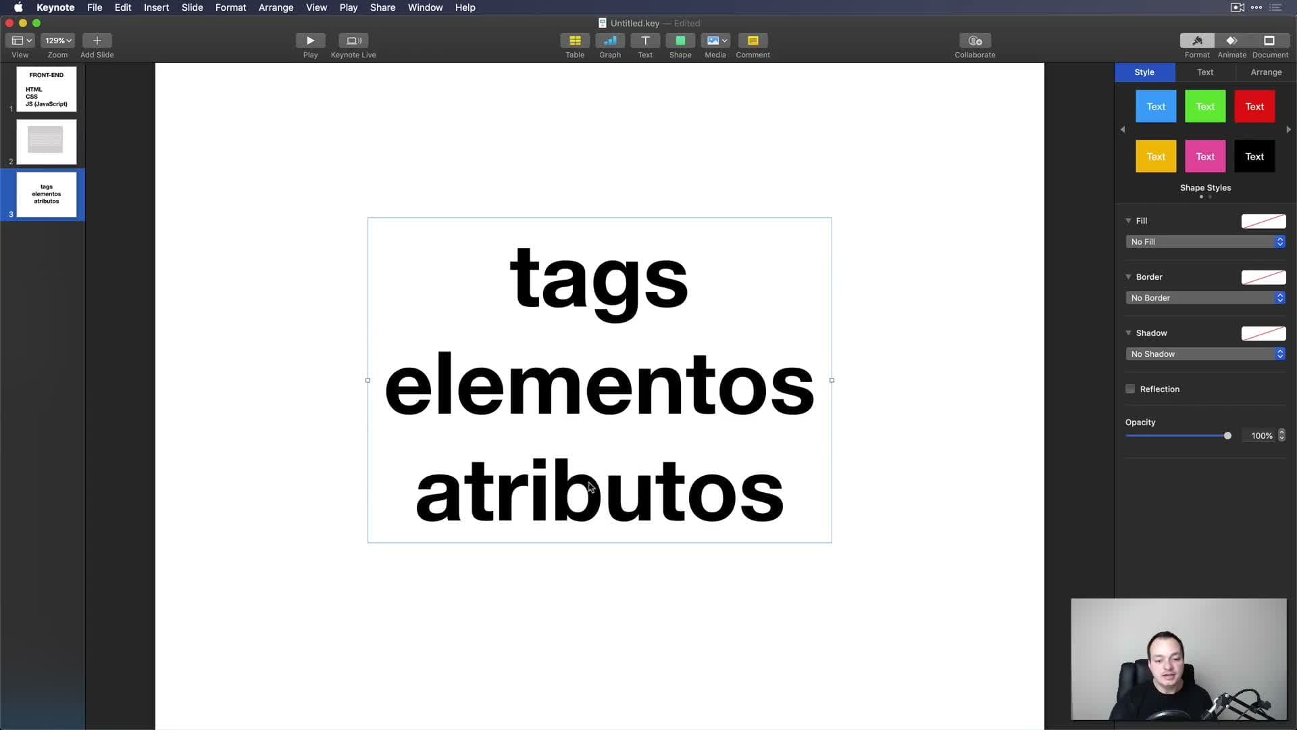Viewport: 1297px width, 730px height.
Task: Apply the pink Text shape style
Action: tap(1205, 156)
